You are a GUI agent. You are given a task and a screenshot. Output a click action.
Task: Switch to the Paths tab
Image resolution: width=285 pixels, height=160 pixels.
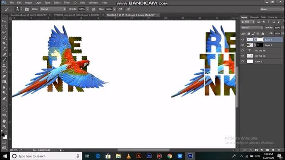click(x=263, y=17)
